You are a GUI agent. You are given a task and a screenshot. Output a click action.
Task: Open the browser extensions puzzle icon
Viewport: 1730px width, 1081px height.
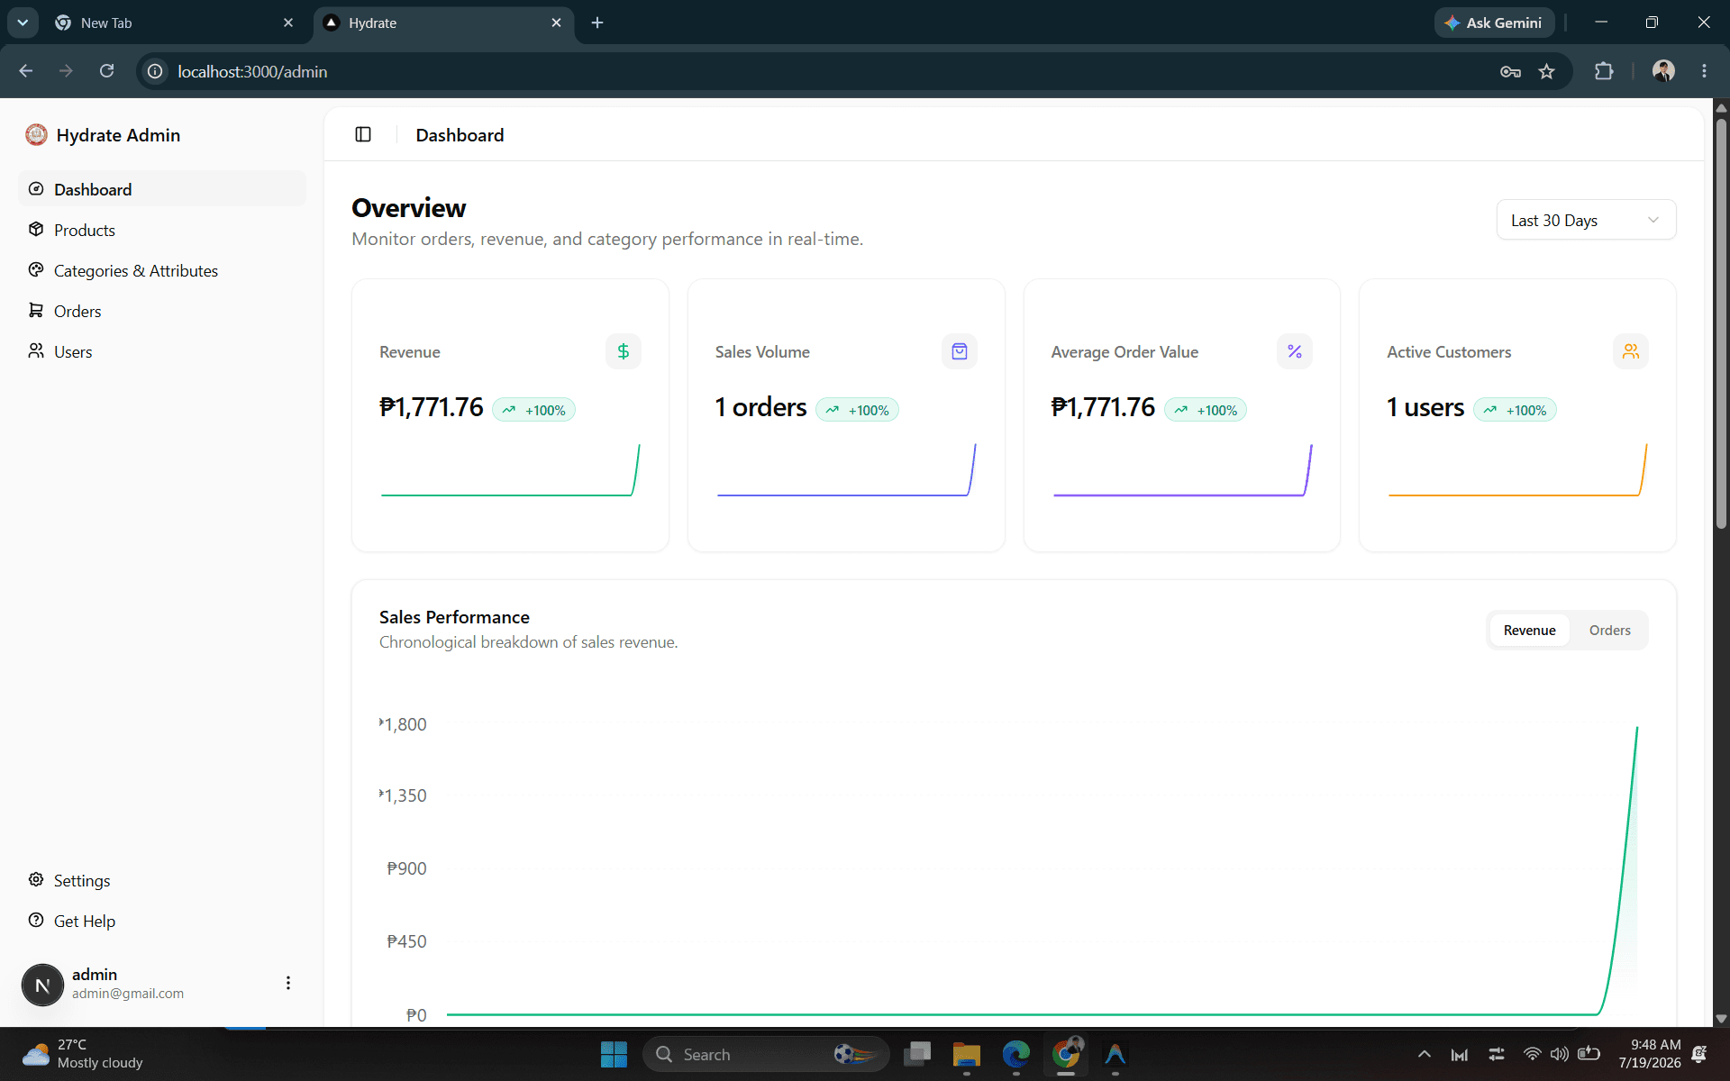tap(1604, 71)
